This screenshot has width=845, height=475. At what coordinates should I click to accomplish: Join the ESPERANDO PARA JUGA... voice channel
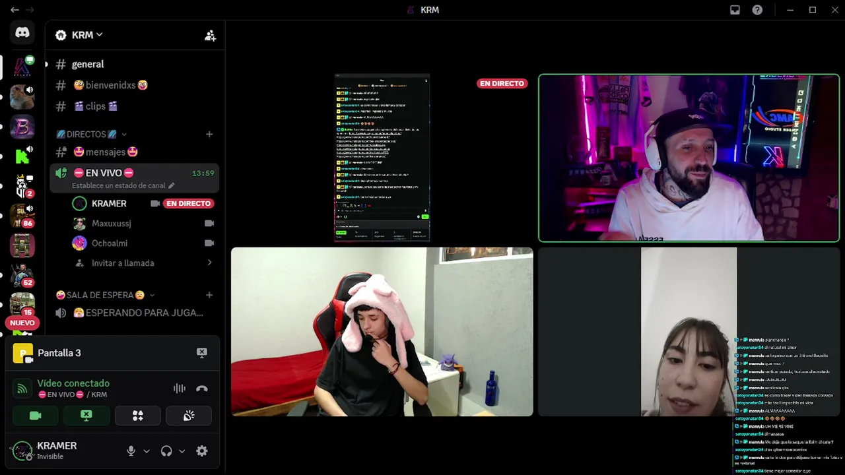click(135, 313)
